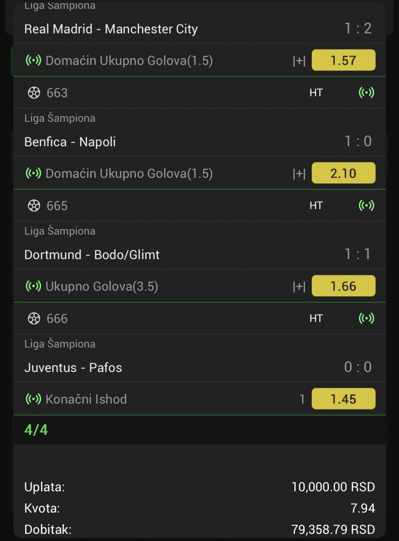Click the soccer ball icon beside 666
The height and width of the screenshot is (541, 399).
click(x=34, y=319)
